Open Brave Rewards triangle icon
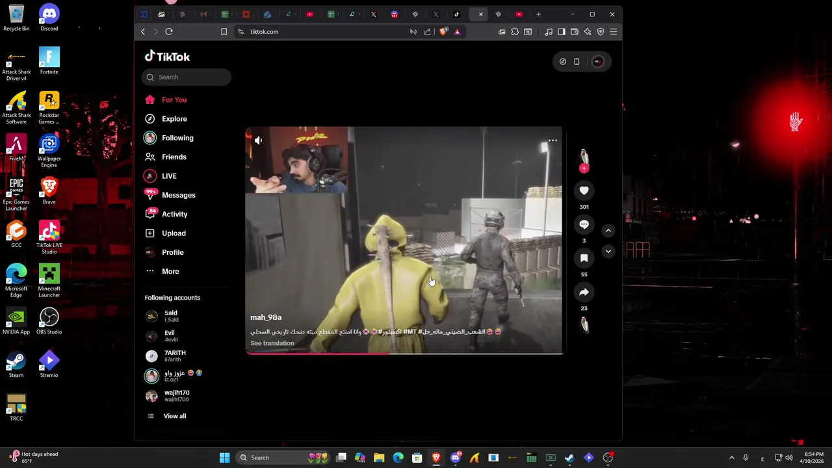Screen dimensions: 832x468 457,31
